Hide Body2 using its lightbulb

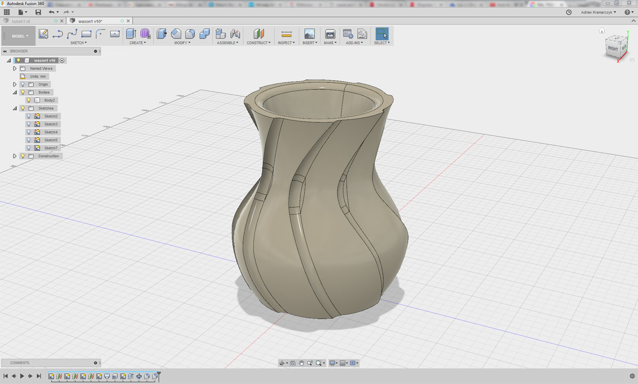(29, 100)
